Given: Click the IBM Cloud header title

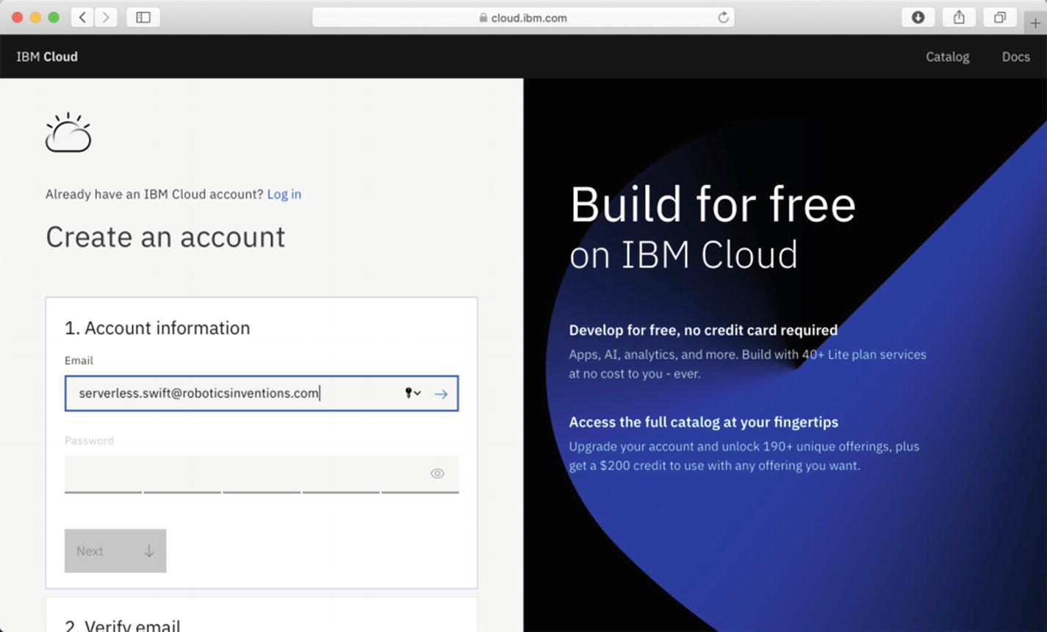Looking at the screenshot, I should 47,57.
